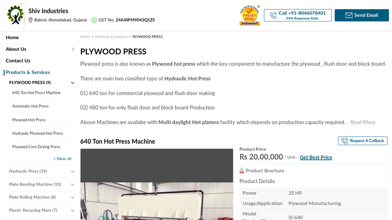Click the Get Best Price link
Image resolution: width=392 pixels, height=220 pixels.
pos(316,157)
